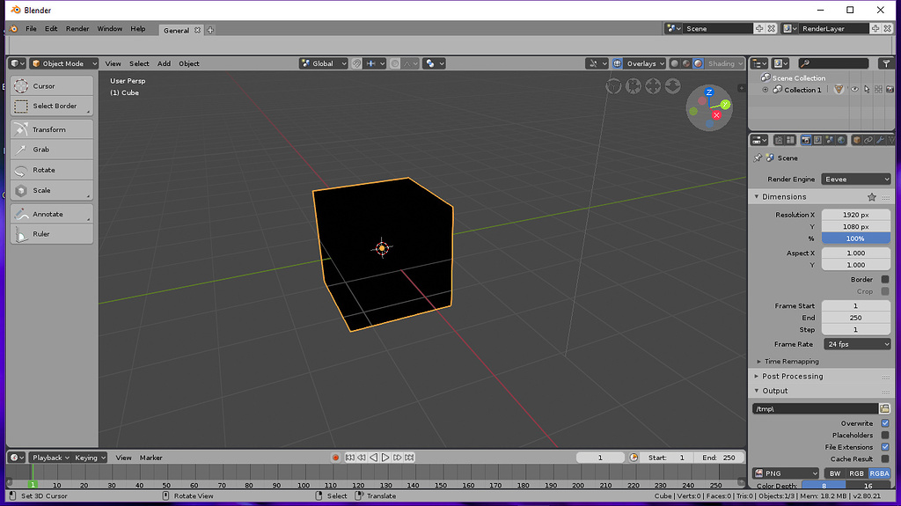
Task: Switch to the General workspace tab
Action: pyautogui.click(x=176, y=31)
